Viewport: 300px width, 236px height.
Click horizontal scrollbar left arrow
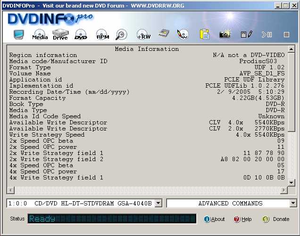tap(11, 190)
